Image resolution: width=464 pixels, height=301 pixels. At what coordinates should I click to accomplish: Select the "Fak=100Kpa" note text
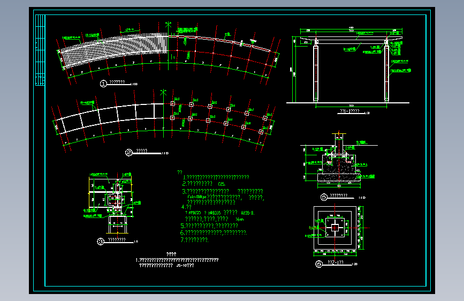(x=197, y=197)
